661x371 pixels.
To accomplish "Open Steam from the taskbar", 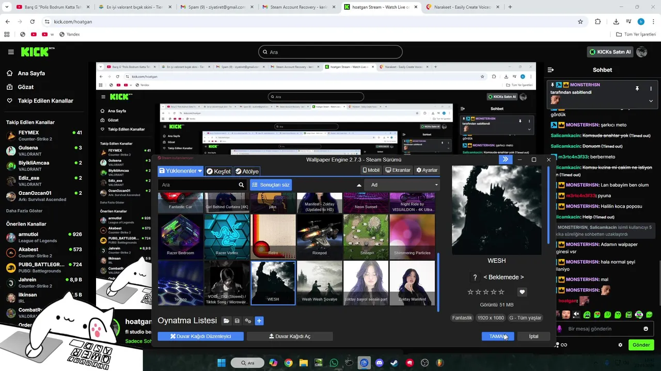I will [395, 363].
